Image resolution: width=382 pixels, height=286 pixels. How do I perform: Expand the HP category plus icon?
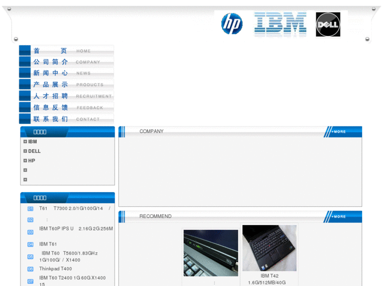tap(25, 161)
